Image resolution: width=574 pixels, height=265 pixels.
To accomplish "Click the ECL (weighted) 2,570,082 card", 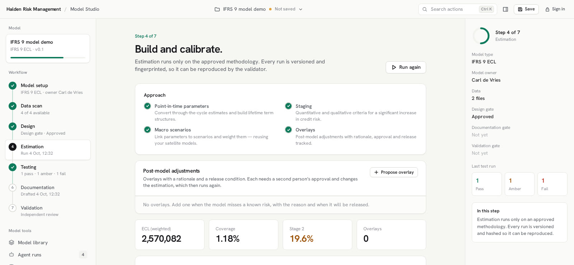I will click(170, 235).
